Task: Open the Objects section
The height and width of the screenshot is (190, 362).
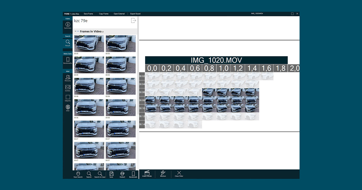Action: [68, 98]
